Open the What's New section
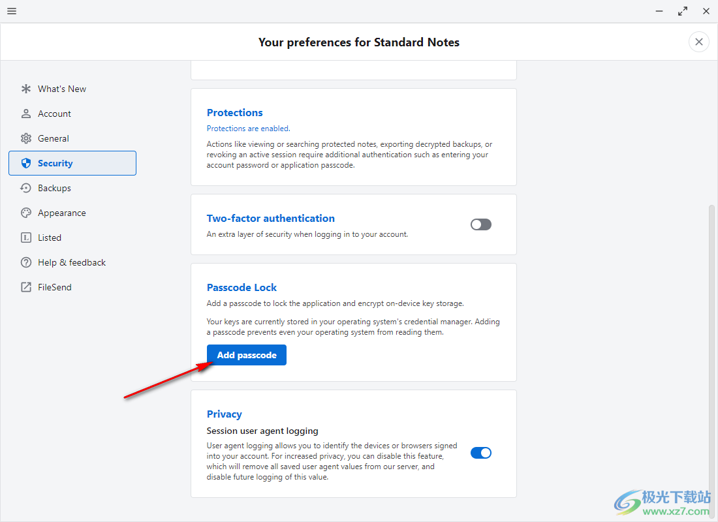 point(72,89)
